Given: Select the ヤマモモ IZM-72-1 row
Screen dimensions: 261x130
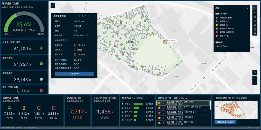Looking at the screenshot, I should [183, 118].
